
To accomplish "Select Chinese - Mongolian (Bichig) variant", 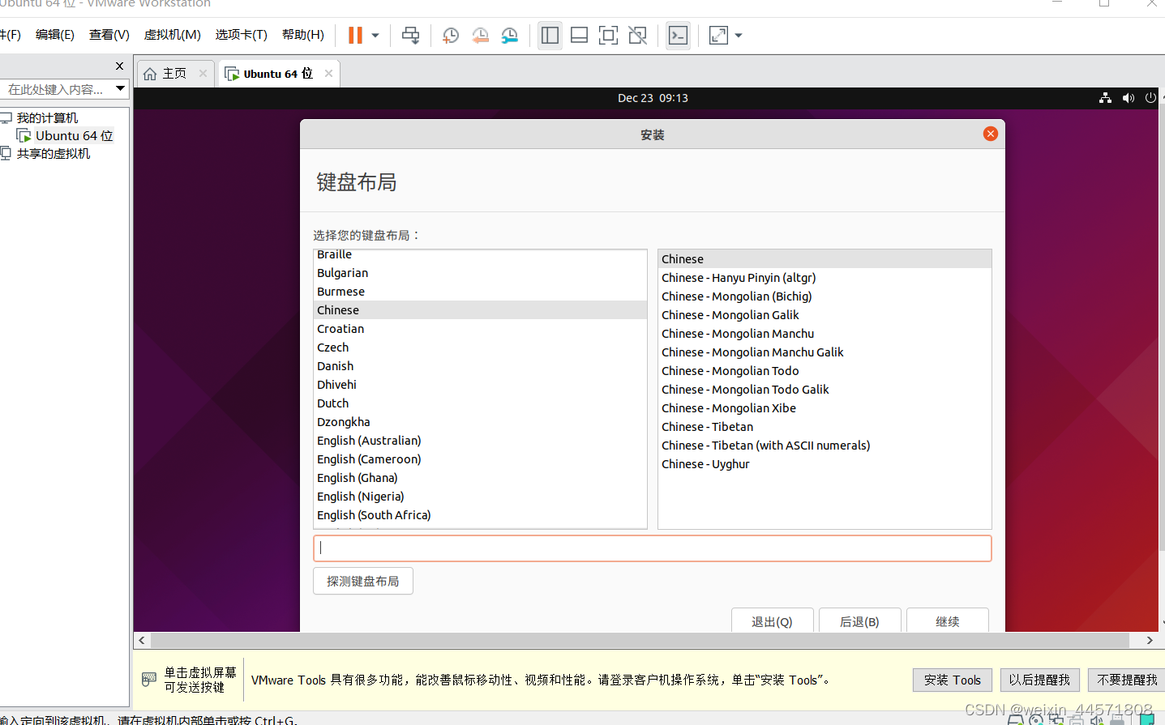I will [x=824, y=296].
